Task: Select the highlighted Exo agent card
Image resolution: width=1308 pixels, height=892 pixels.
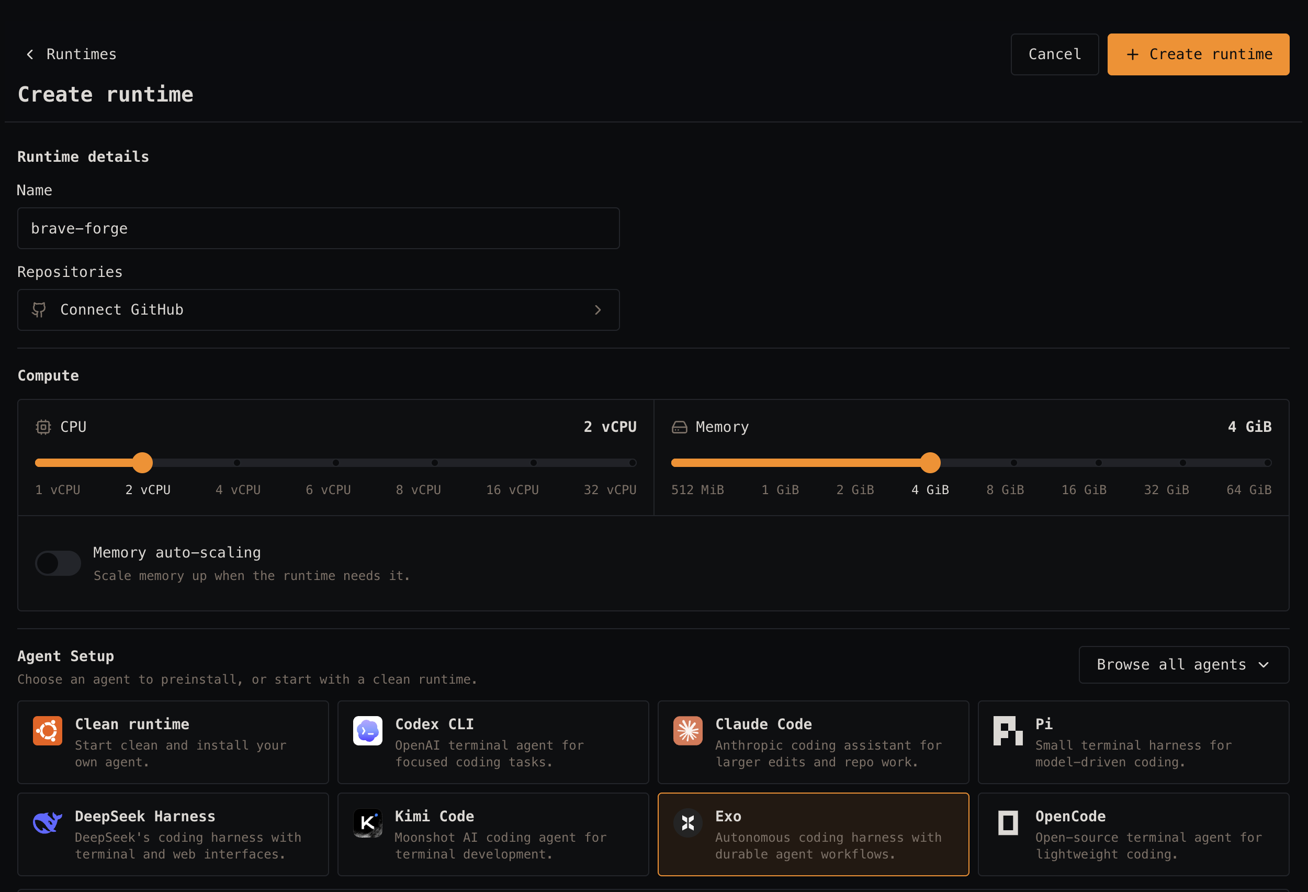Action: coord(813,834)
